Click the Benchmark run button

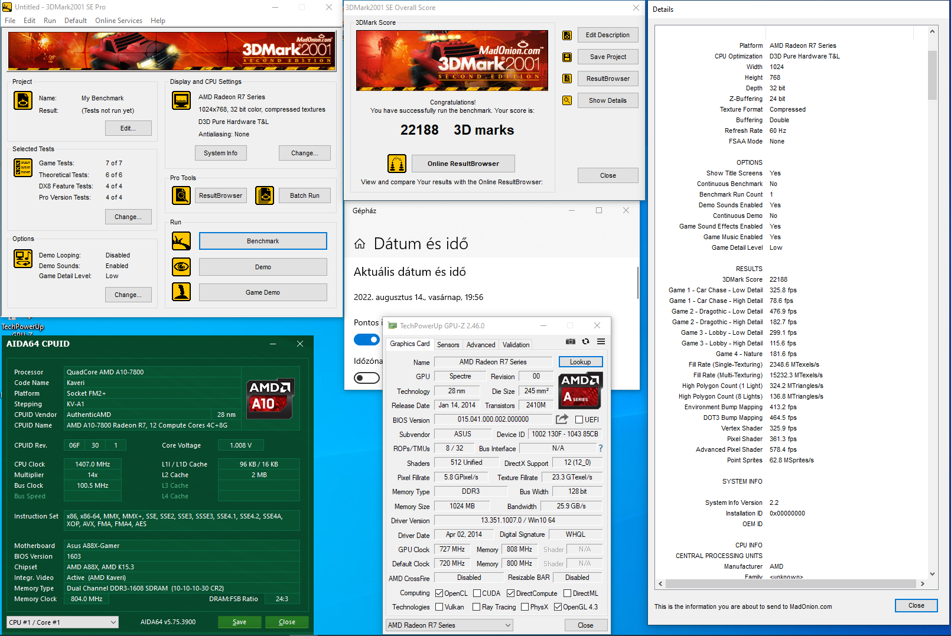point(263,241)
